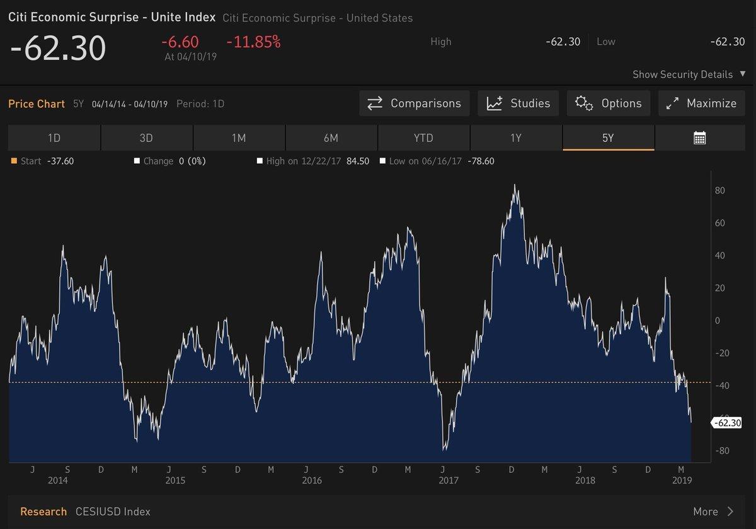This screenshot has width=756, height=529.
Task: Open the calendar date range picker
Action: point(699,138)
